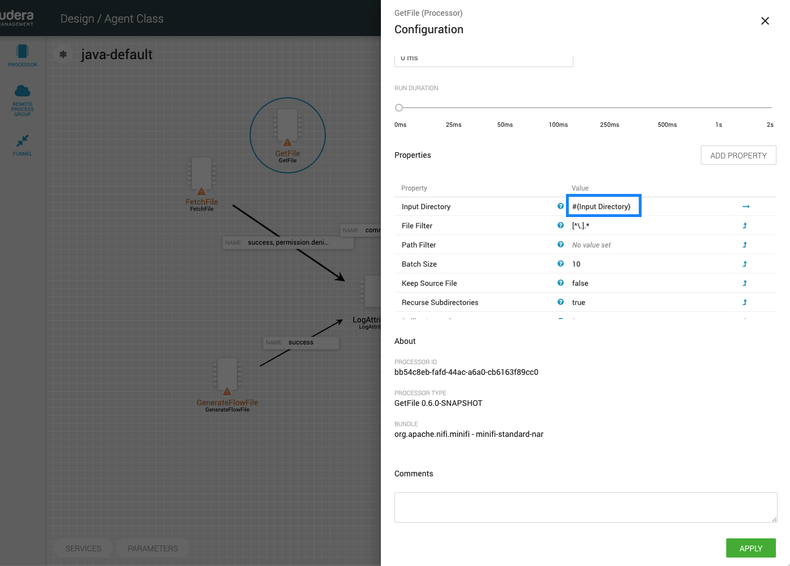This screenshot has width=790, height=566.
Task: Click the minifi-standard-nar bundle text
Action: click(x=469, y=434)
